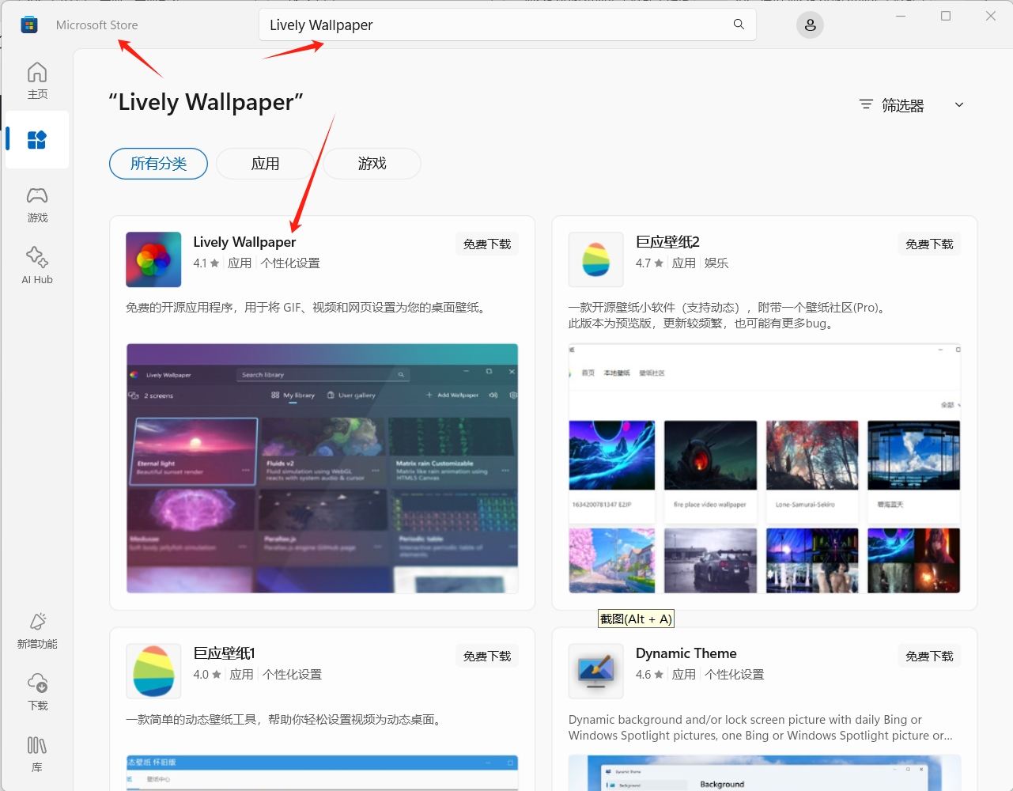The image size is (1013, 791).
Task: Click the "Lively Wallpaper" results heading
Action: [x=206, y=102]
